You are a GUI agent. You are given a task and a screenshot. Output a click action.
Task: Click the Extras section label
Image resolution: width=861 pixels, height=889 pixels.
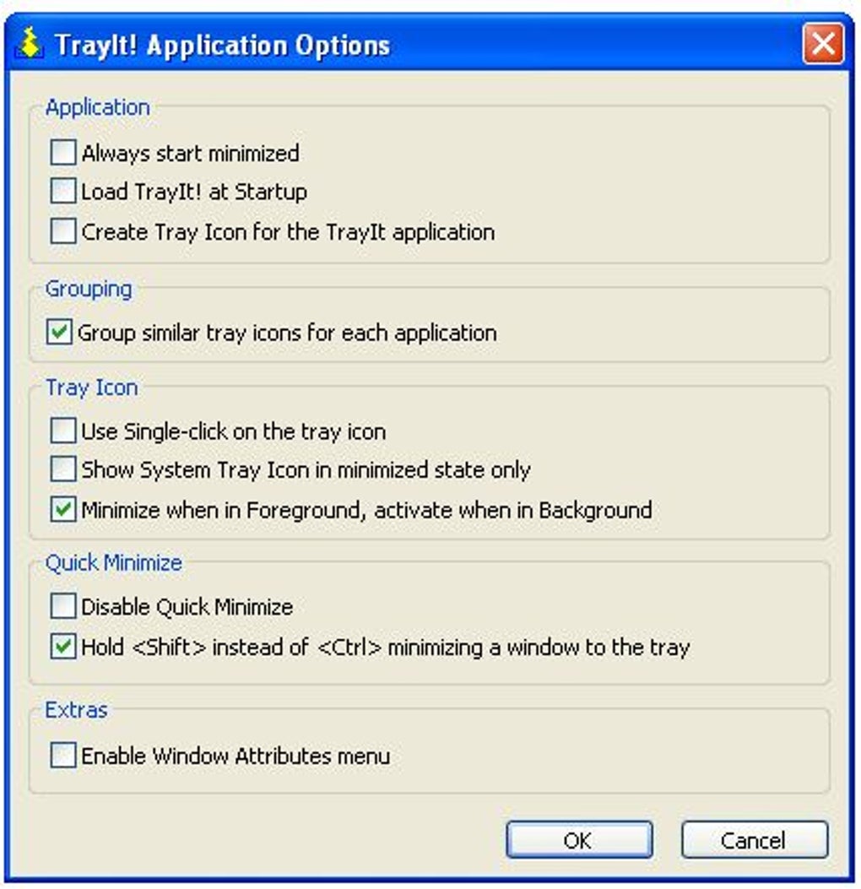pyautogui.click(x=76, y=710)
